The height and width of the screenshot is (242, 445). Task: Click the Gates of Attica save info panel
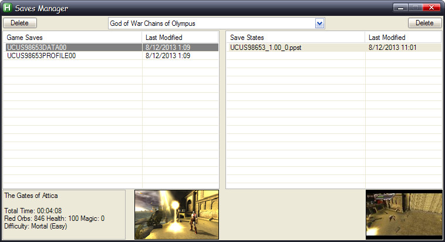(x=63, y=214)
